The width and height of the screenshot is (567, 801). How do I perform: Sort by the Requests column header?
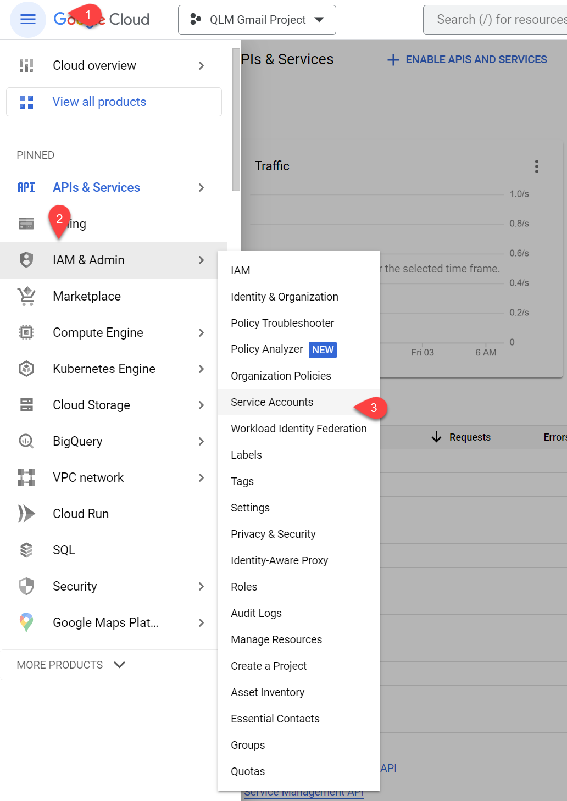pos(470,437)
